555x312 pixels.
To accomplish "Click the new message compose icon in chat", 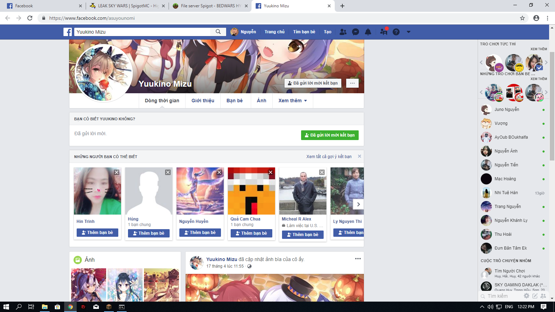I will 535,296.
